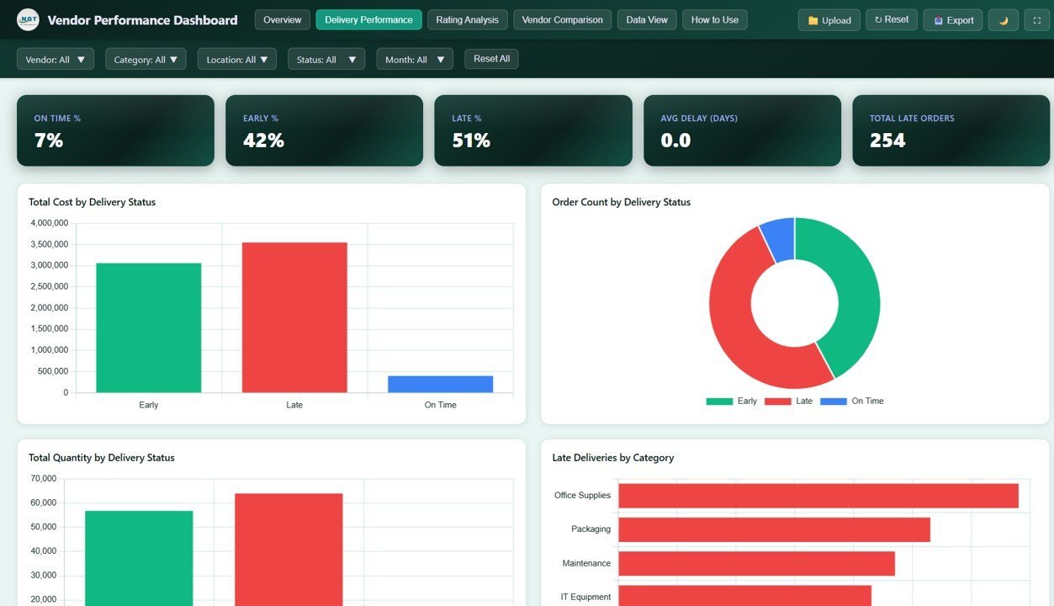Click the dashboard logo icon

click(x=27, y=19)
